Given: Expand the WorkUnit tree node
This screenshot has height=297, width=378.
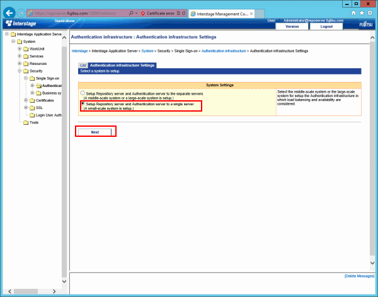Looking at the screenshot, I should [20, 49].
